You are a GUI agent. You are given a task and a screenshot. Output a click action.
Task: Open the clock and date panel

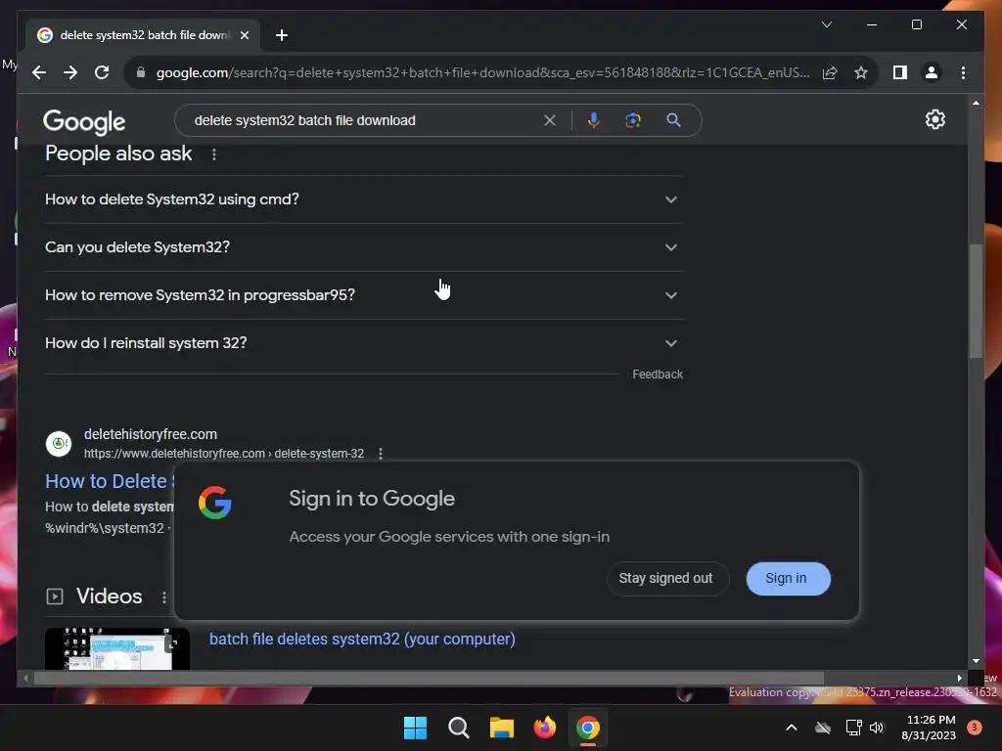[x=930, y=728]
